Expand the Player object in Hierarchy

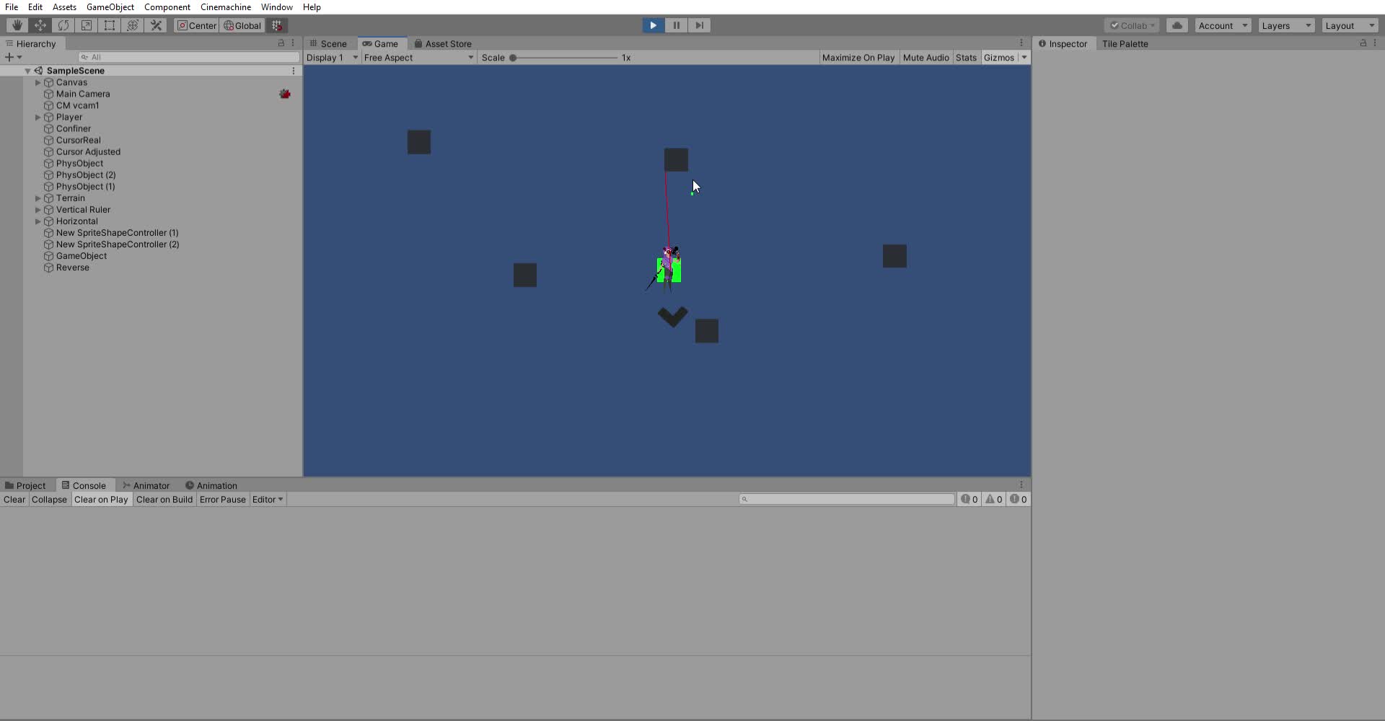[x=38, y=118]
